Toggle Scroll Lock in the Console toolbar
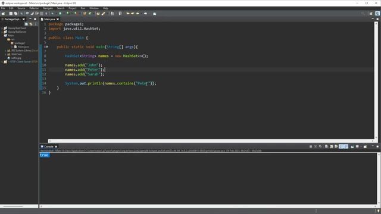The width and height of the screenshot is (381, 214). (x=332, y=146)
